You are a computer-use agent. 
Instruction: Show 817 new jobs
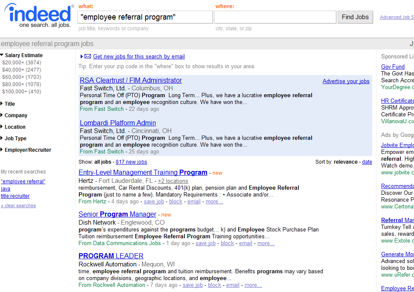[131, 162]
